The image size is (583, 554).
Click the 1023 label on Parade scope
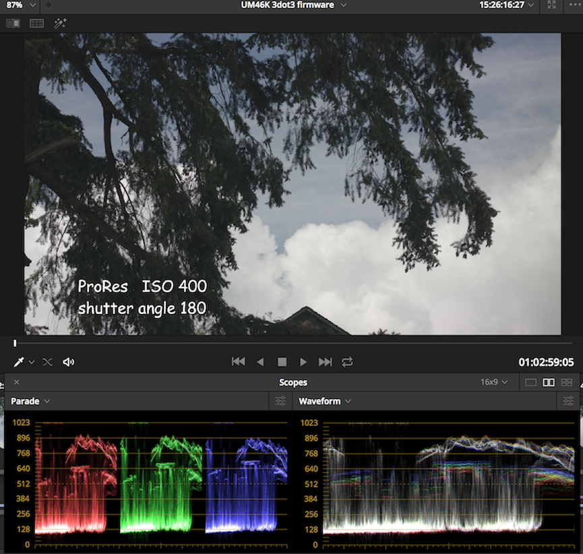[21, 423]
